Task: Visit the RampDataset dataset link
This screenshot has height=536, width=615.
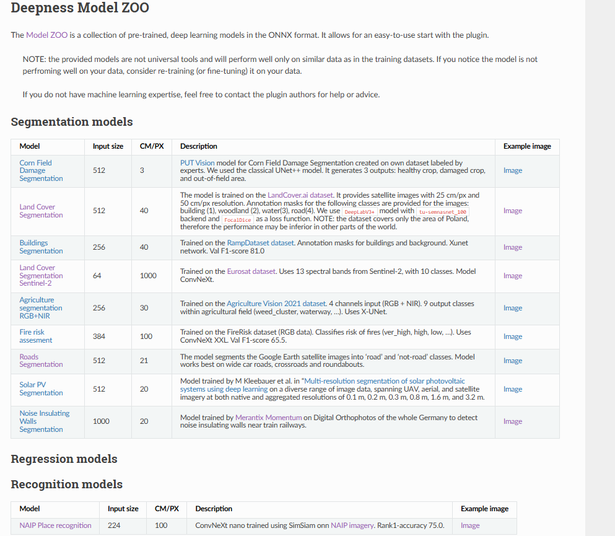Action: [261, 243]
